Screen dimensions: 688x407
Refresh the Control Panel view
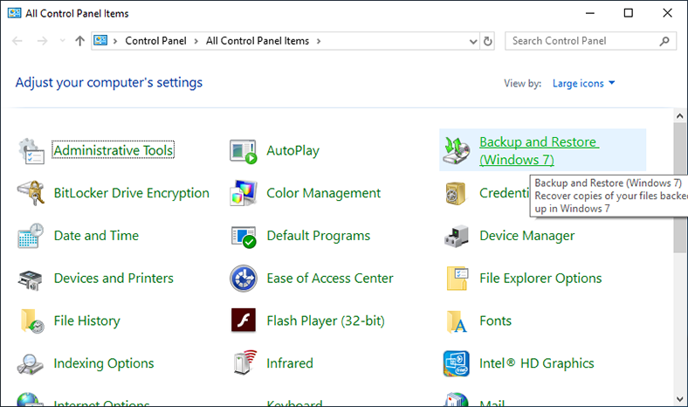(x=487, y=41)
